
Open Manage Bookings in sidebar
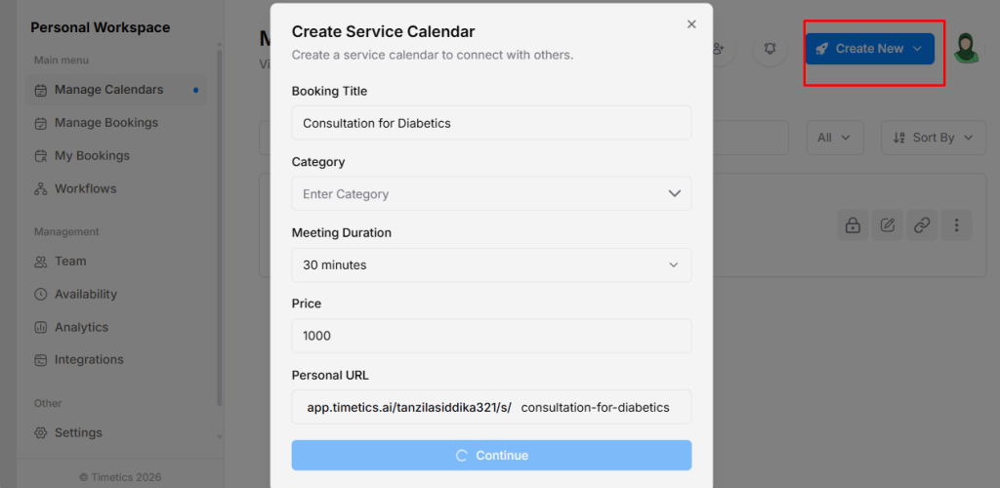(x=105, y=123)
